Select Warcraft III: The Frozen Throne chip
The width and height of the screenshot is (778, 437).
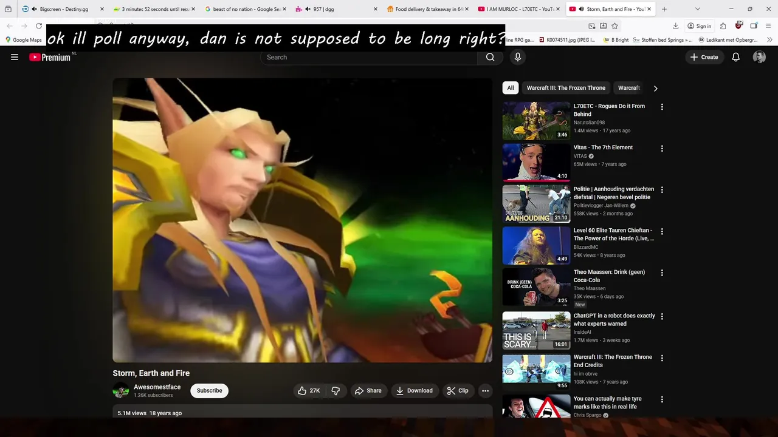566,88
